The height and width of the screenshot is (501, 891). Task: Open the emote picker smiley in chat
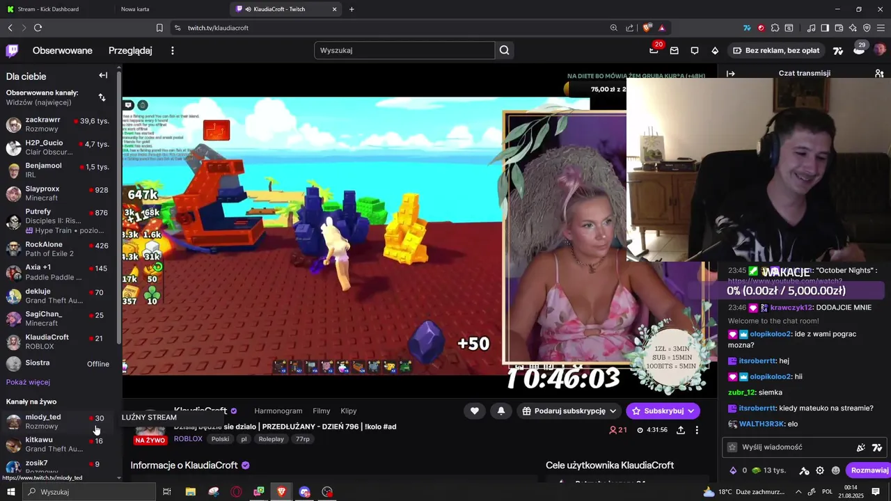point(836,470)
